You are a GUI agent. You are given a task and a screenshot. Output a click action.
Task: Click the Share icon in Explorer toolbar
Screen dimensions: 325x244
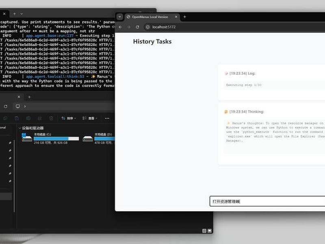[x=39, y=118]
